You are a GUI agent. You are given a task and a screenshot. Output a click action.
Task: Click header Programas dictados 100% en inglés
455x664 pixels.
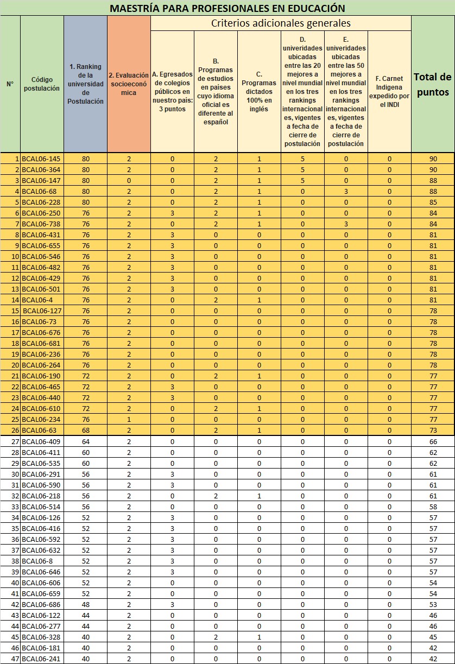pos(259,92)
